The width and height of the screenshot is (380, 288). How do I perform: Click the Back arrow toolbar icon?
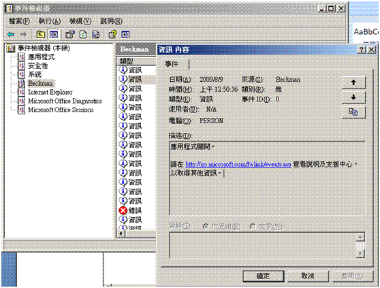11,35
